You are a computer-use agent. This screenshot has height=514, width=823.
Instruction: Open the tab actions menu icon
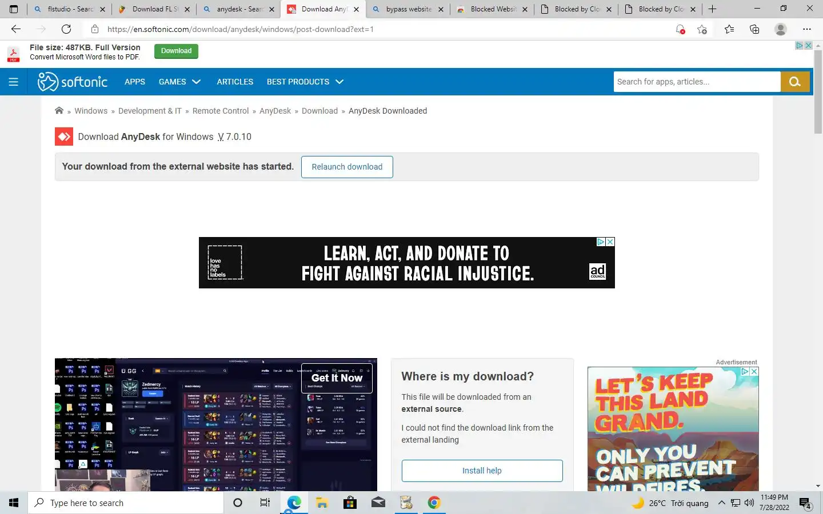coord(14,9)
